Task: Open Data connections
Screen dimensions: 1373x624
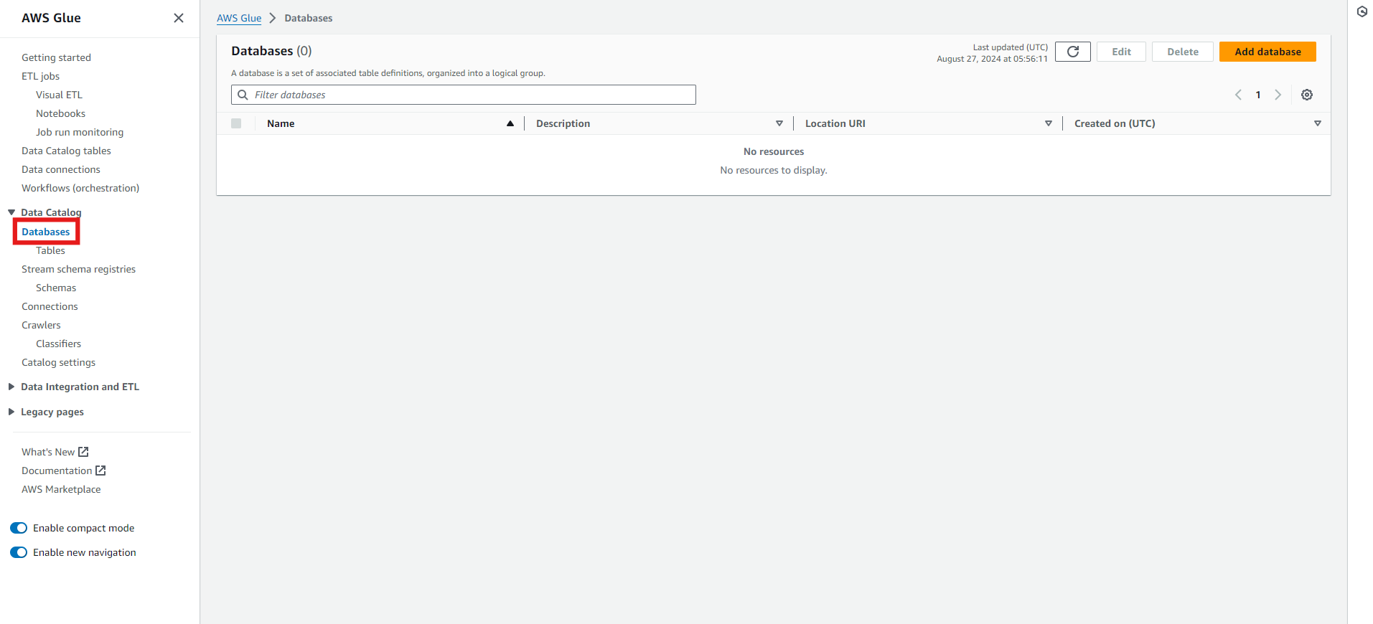Action: tap(61, 169)
